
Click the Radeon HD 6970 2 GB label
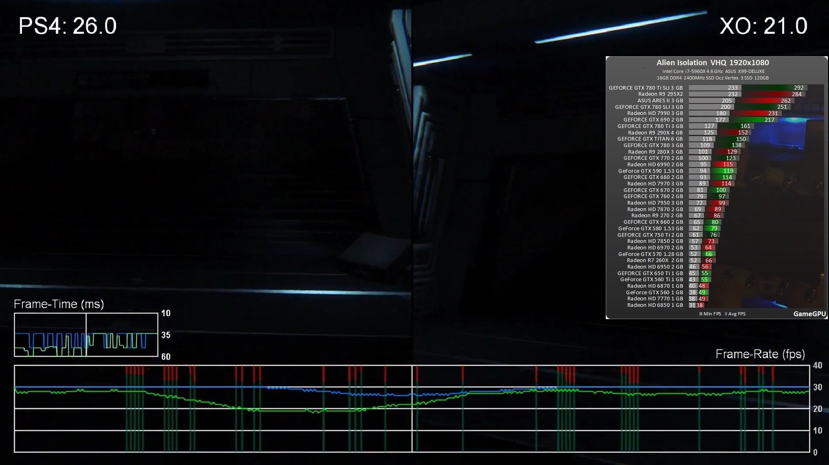pyautogui.click(x=655, y=248)
